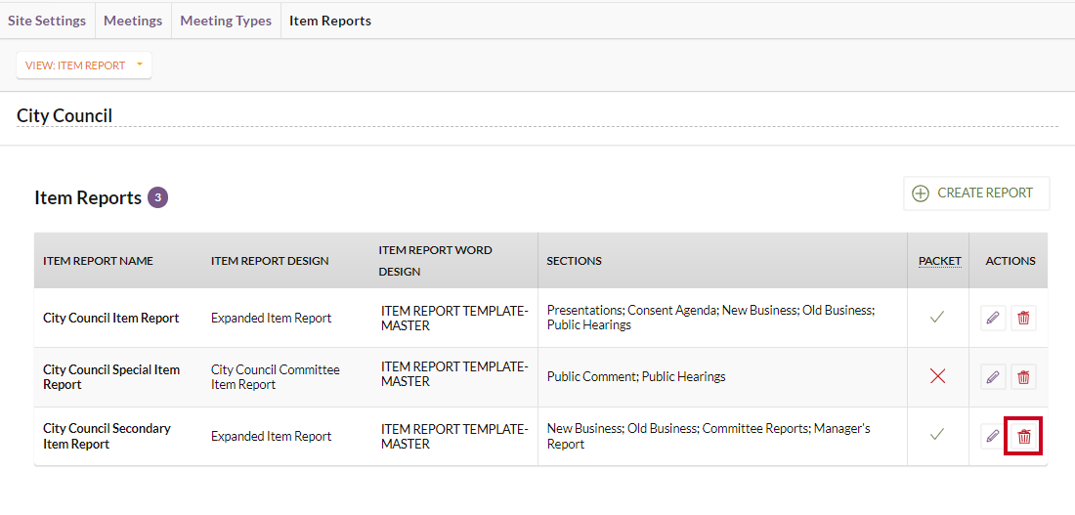The image size is (1075, 515).
Task: Edit the City Council Special Item Report
Action: click(993, 376)
